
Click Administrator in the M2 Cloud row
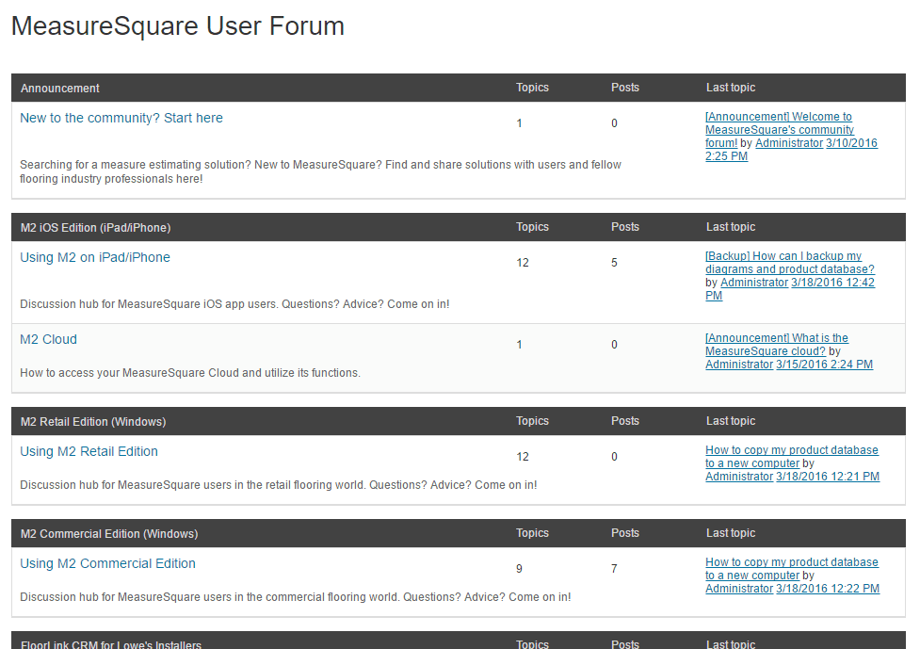(x=738, y=365)
